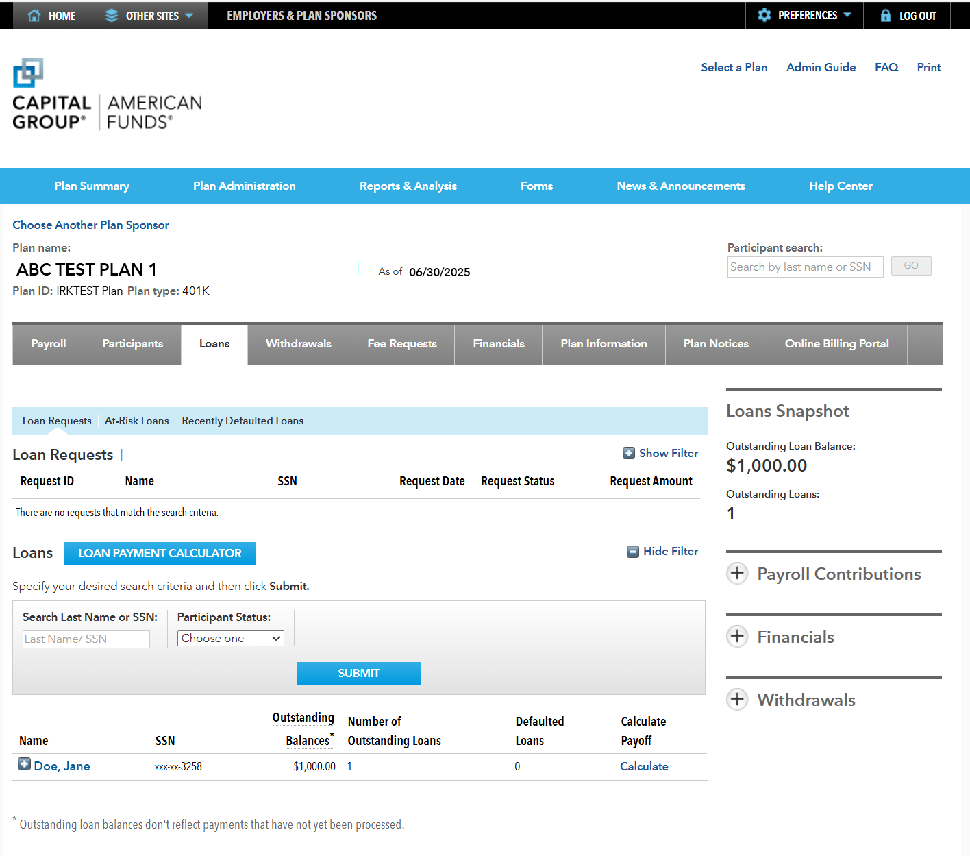
Task: Switch to the At-Risk Loans tab
Action: tap(136, 420)
